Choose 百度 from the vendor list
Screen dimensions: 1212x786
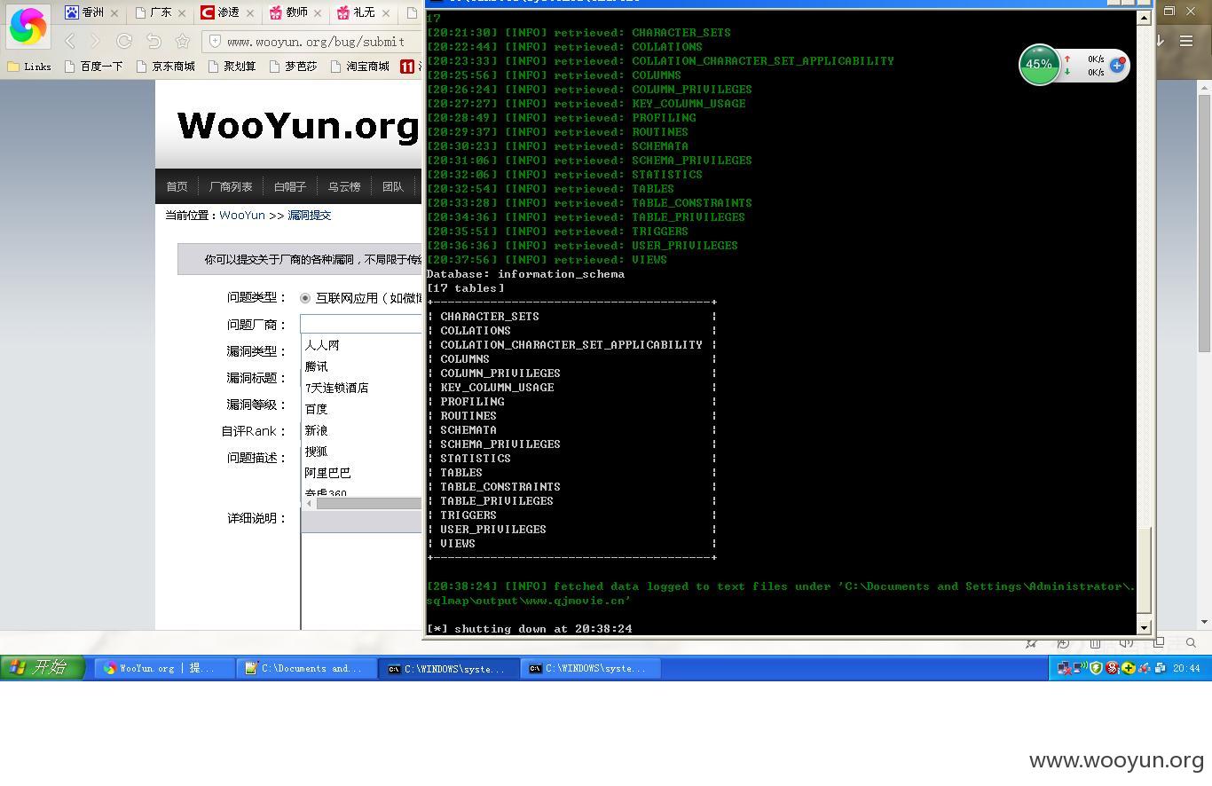(316, 409)
